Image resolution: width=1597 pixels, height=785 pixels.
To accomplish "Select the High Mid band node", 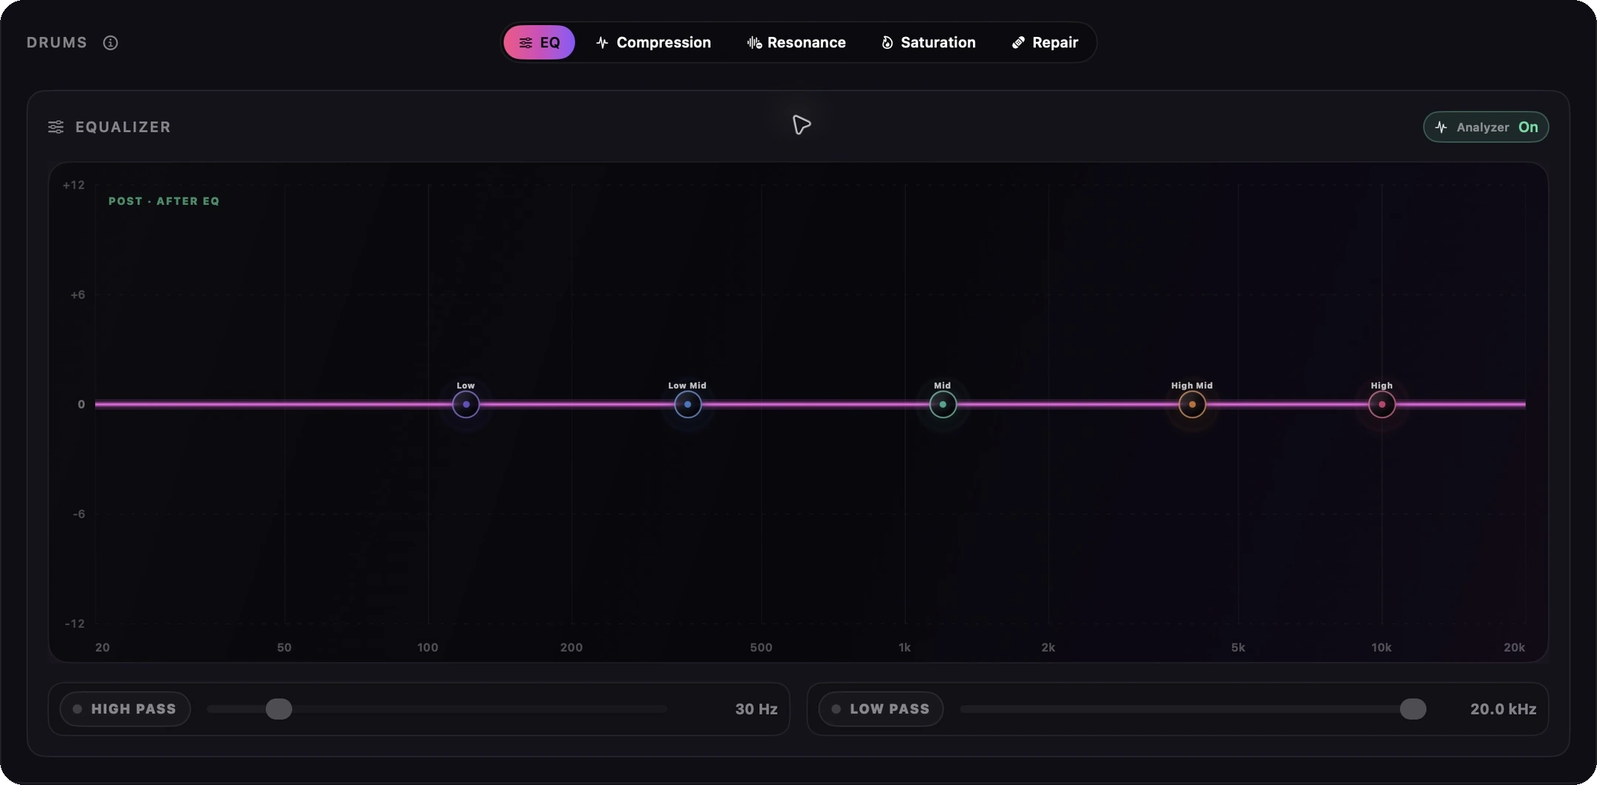I will [x=1192, y=404].
